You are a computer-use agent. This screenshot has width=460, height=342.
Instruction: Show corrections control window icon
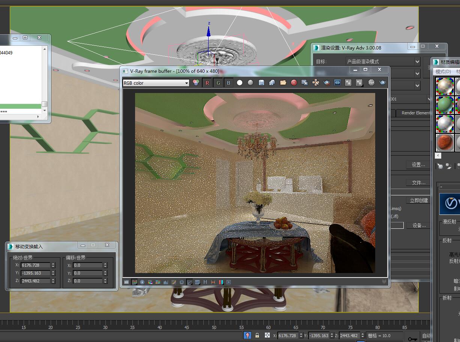(x=126, y=282)
